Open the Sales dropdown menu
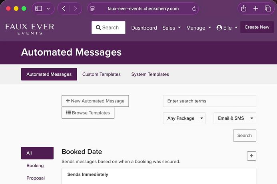Image resolution: width=277 pixels, height=184 pixels. (171, 28)
